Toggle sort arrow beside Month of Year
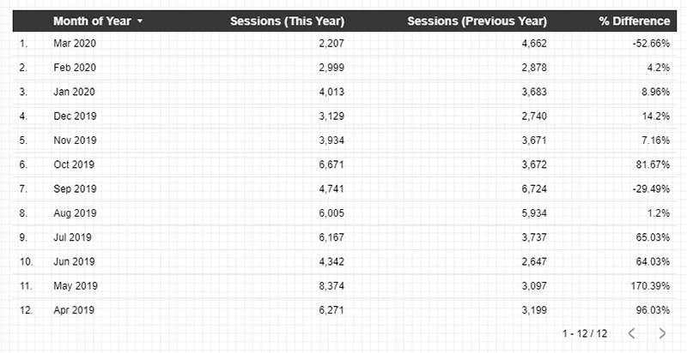 [x=140, y=21]
